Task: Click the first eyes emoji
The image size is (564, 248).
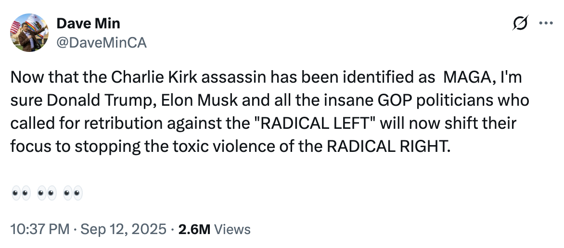Action: coord(20,194)
